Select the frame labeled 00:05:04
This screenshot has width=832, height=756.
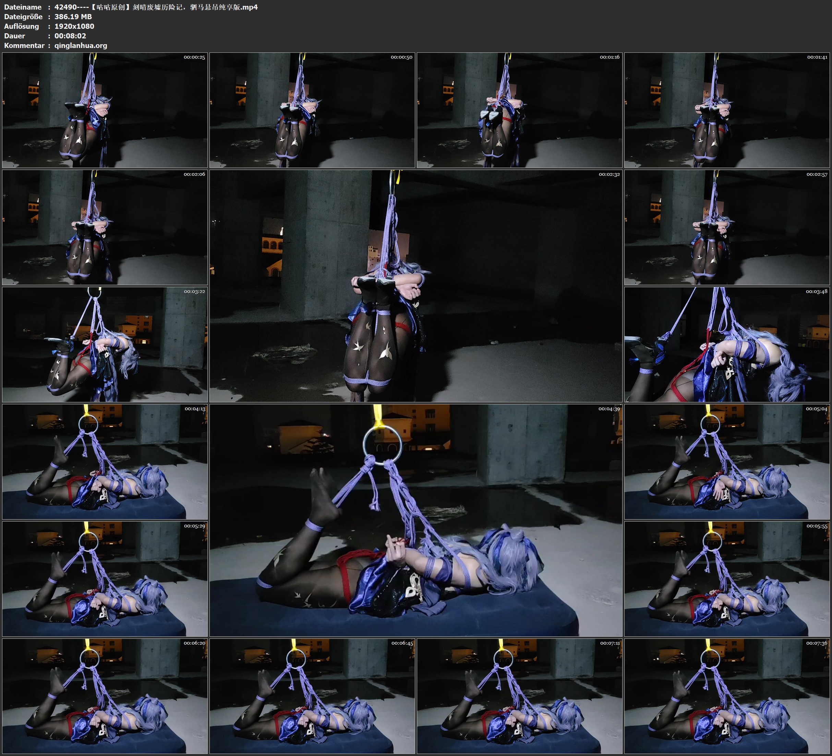727,462
